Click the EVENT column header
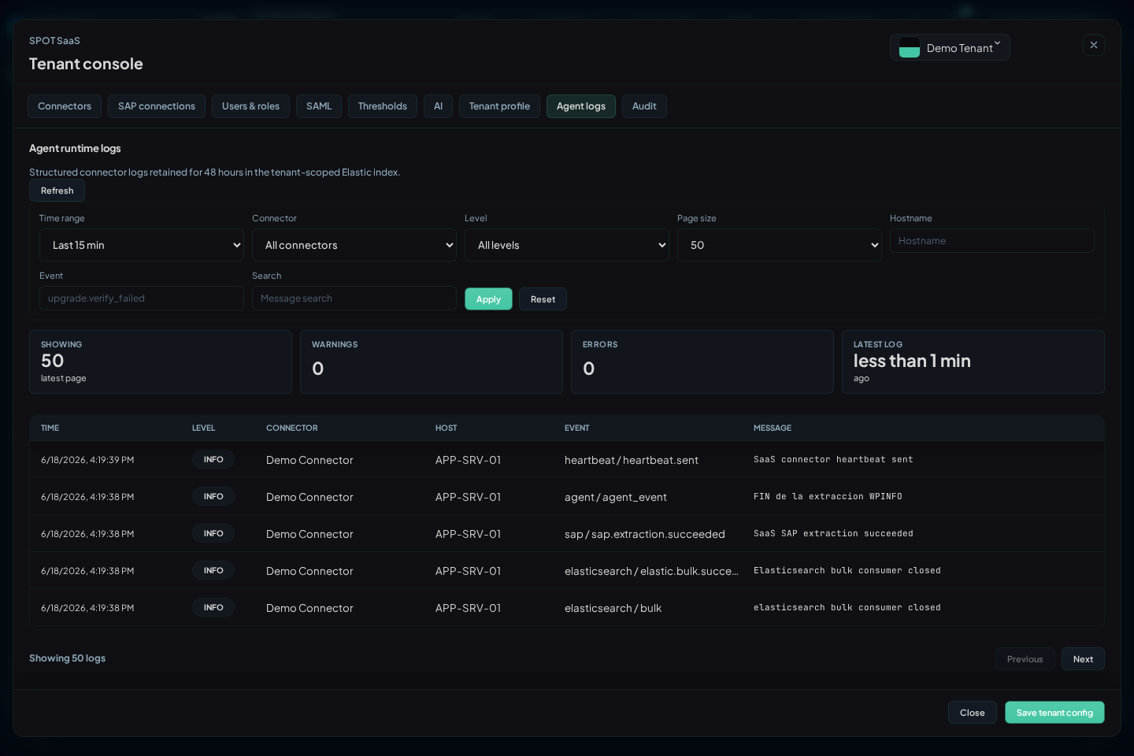Viewport: 1134px width, 756px height. tap(576, 428)
